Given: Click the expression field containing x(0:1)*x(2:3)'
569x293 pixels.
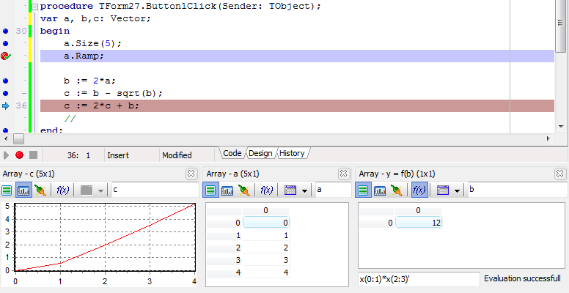Looking at the screenshot, I should pyautogui.click(x=418, y=278).
